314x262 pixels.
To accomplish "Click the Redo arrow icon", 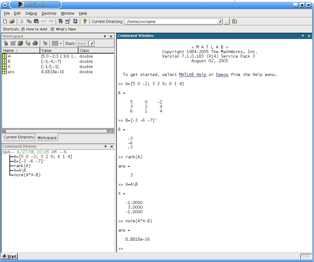I will click(x=51, y=21).
